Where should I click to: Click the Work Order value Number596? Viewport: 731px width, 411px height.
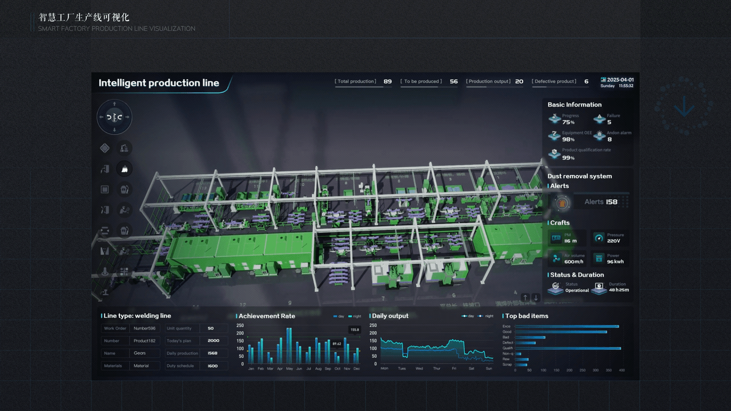pyautogui.click(x=144, y=328)
